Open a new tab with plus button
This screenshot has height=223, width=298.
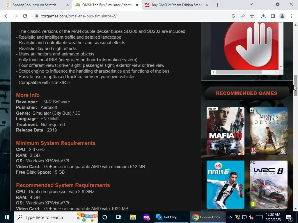(218, 5)
